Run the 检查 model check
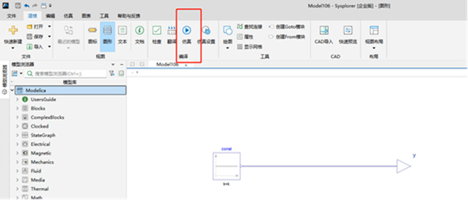 pos(157,30)
